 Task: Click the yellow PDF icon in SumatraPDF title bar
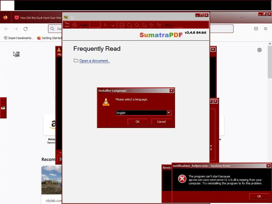coord(66,18)
